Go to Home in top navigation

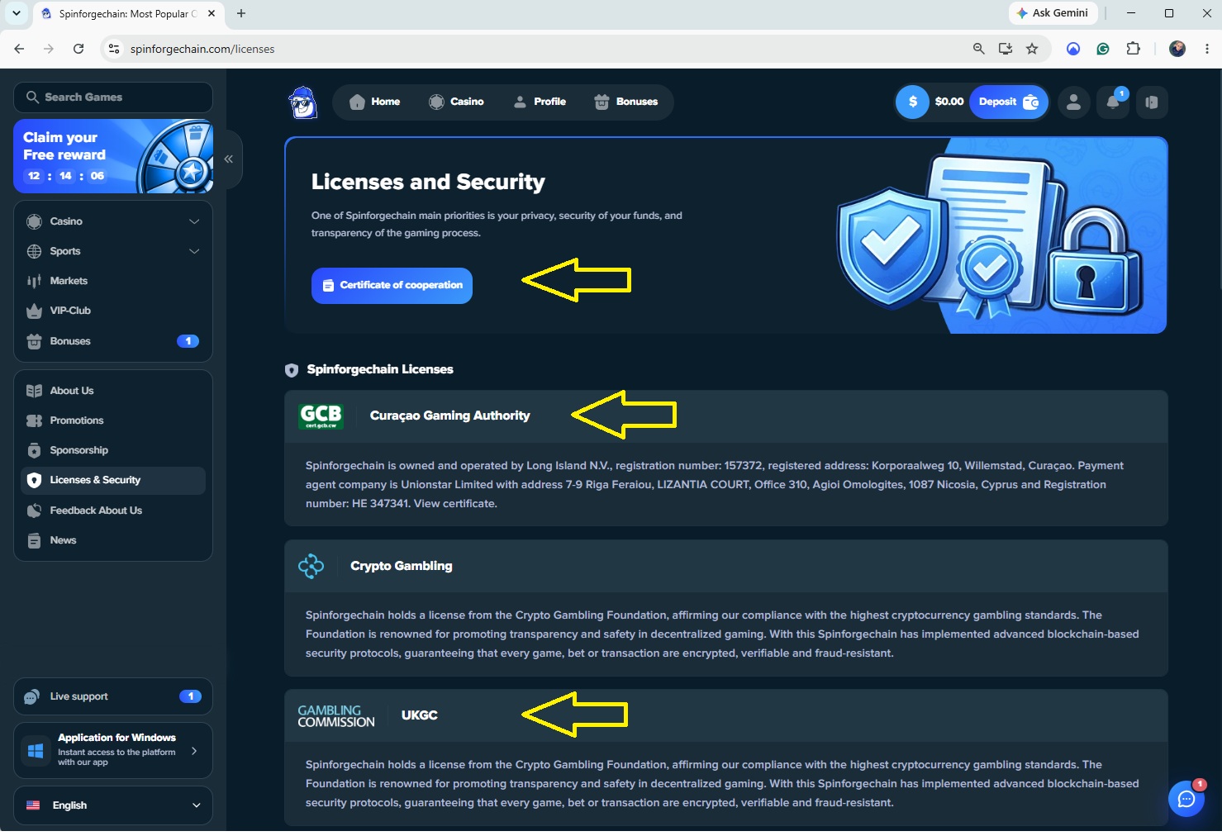(375, 102)
